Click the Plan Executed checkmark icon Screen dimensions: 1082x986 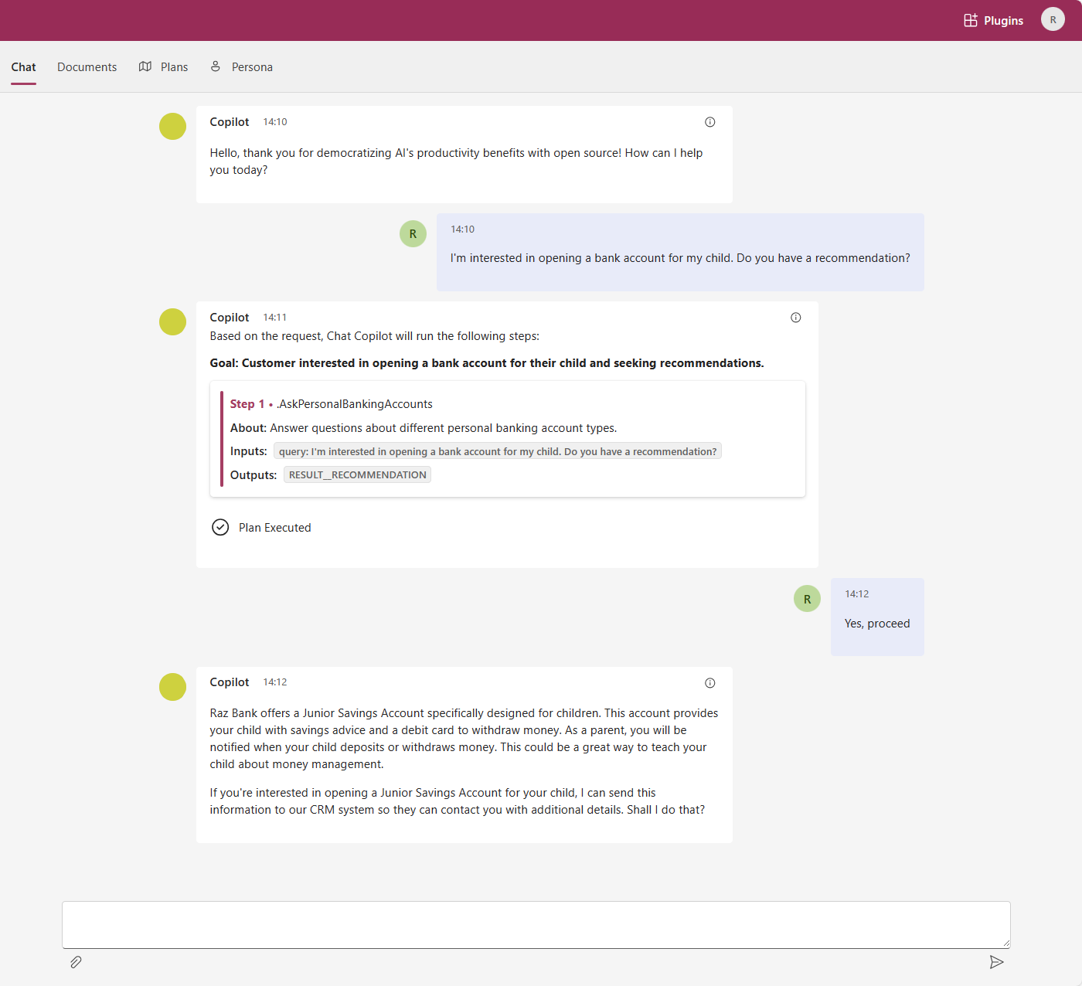(220, 528)
